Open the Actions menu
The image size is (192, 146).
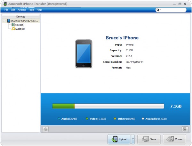pos(22,10)
